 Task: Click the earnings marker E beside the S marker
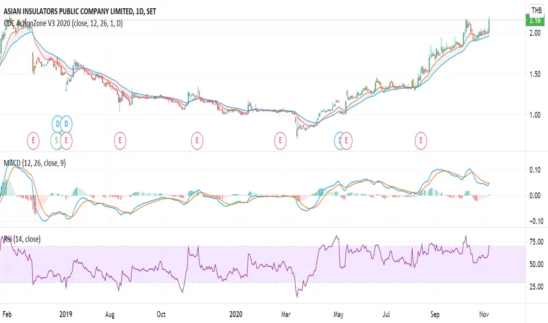66,141
